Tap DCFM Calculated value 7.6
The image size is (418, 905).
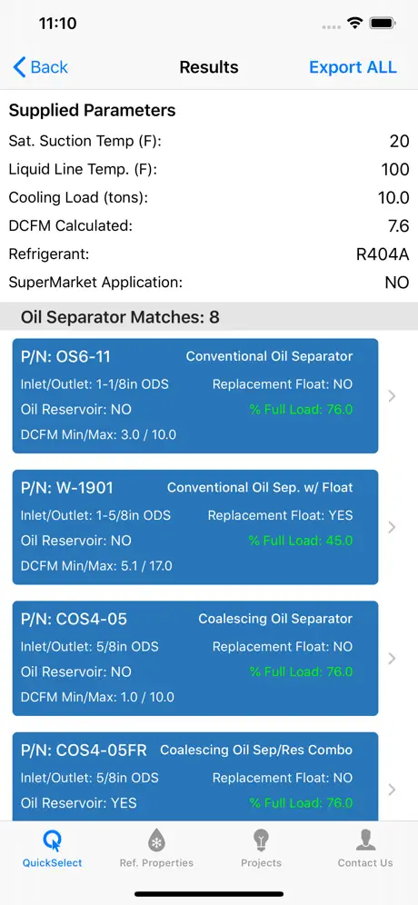click(x=399, y=226)
